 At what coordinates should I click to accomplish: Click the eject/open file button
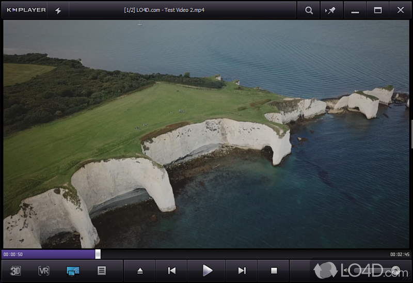click(x=140, y=271)
